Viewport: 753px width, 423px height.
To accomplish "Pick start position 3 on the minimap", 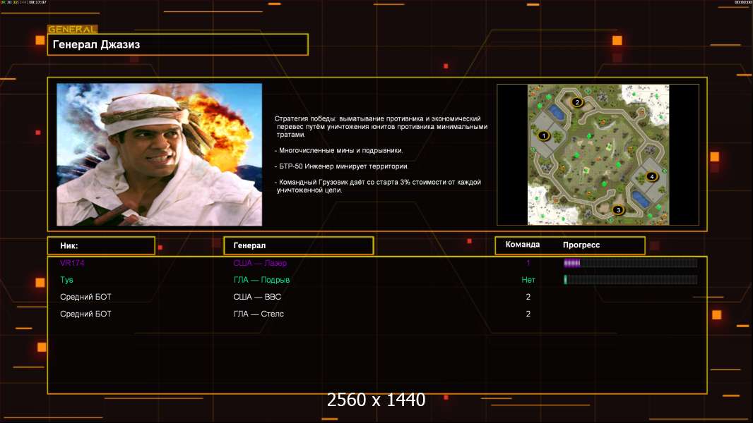I will (618, 209).
